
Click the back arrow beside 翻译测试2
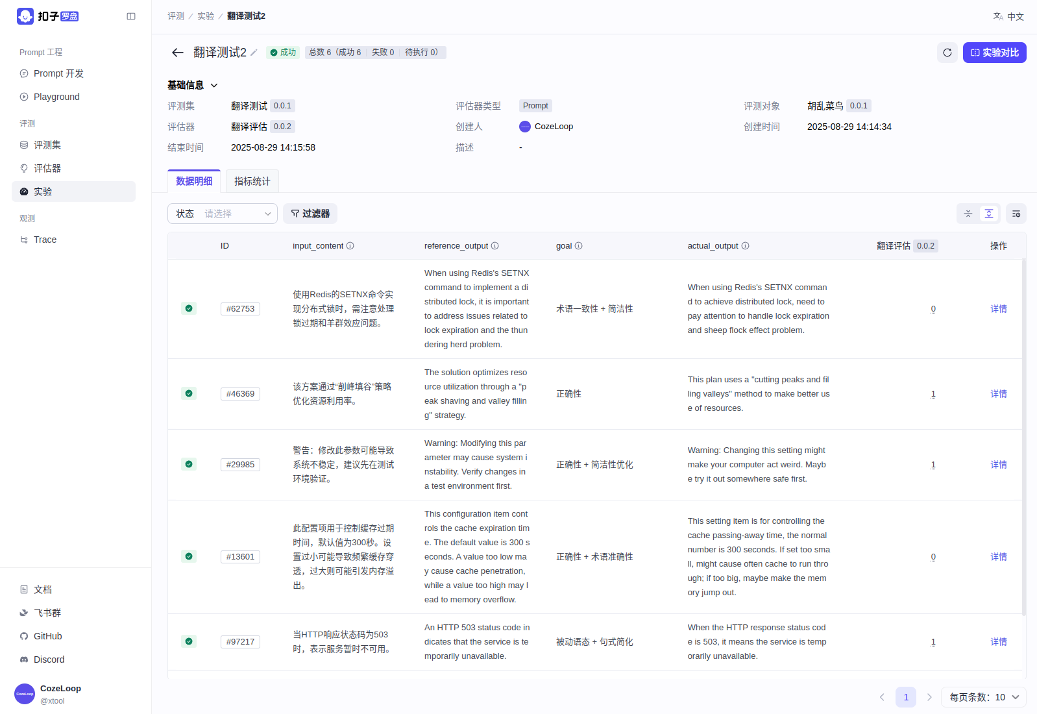tap(177, 53)
